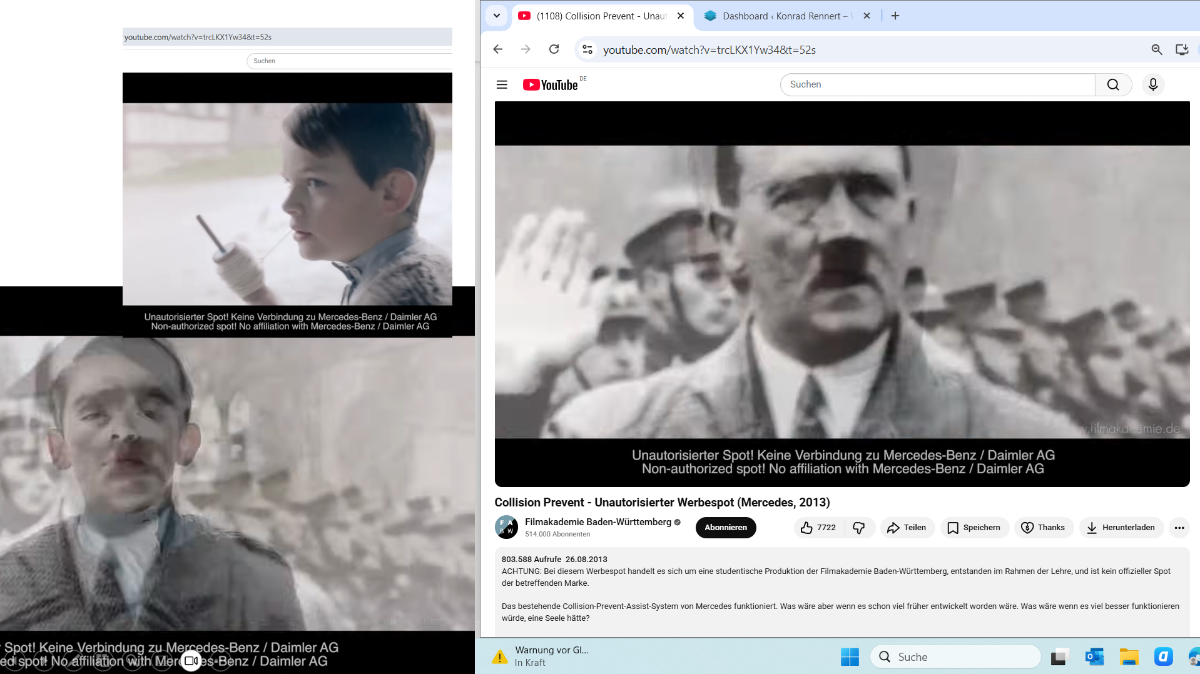1200x674 pixels.
Task: Expand the browser tab search dropdown
Action: pyautogui.click(x=497, y=16)
